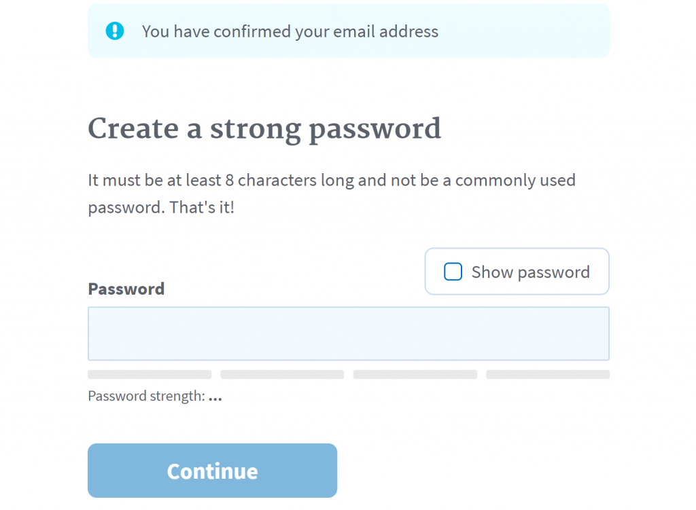The image size is (696, 510).
Task: Click the words "commonly used" in the description
Action: pos(515,181)
